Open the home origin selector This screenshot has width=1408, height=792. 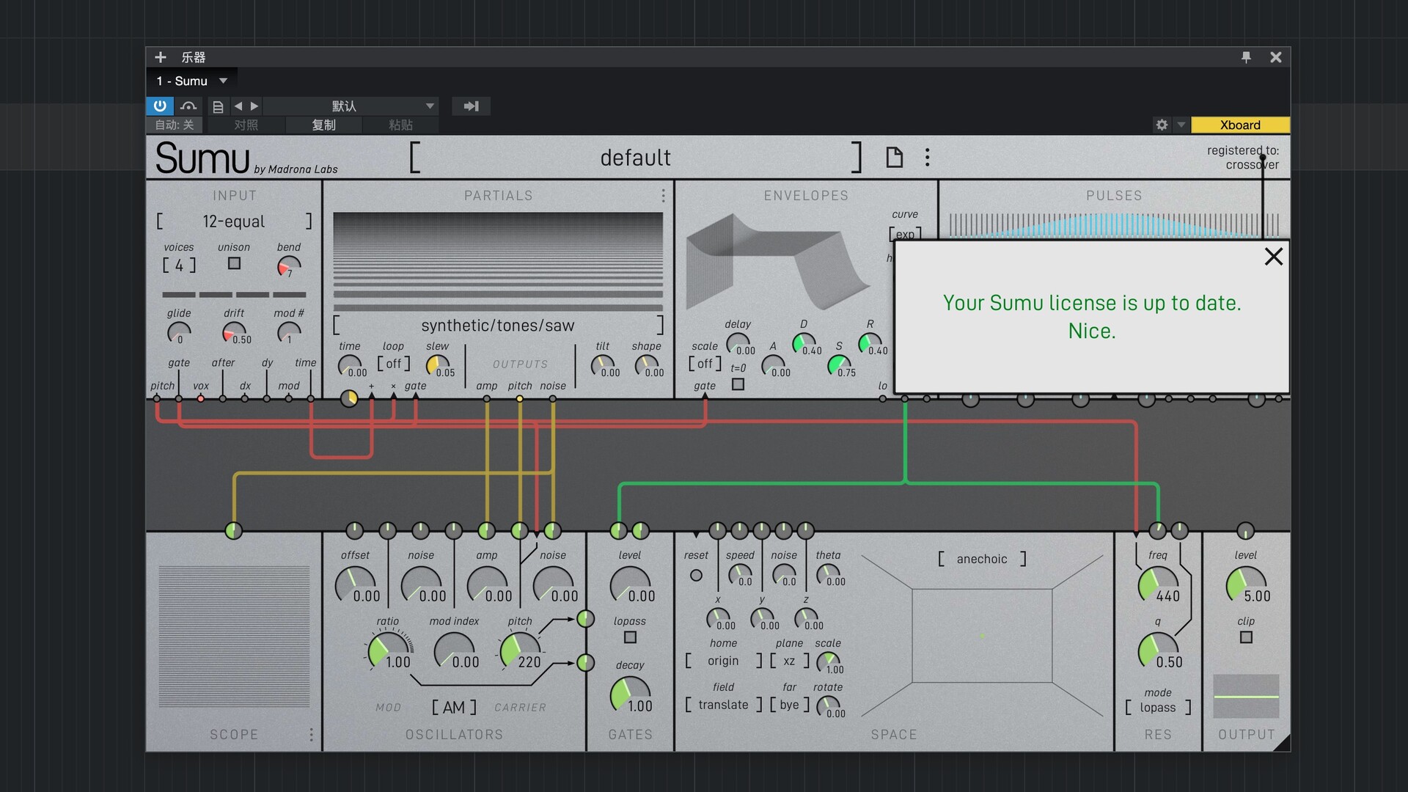724,661
